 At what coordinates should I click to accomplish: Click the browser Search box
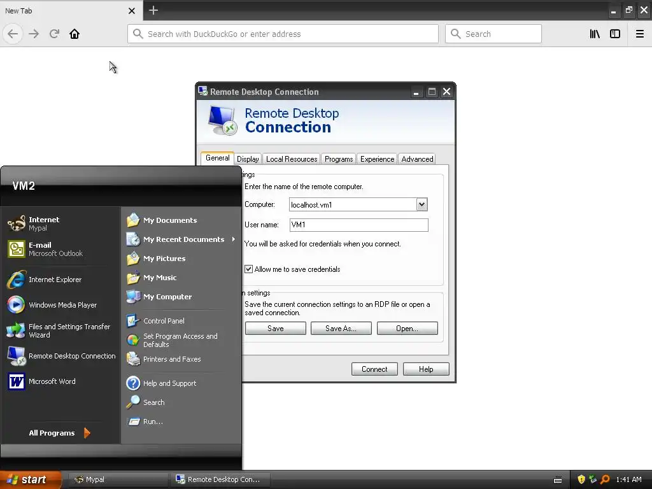493,34
